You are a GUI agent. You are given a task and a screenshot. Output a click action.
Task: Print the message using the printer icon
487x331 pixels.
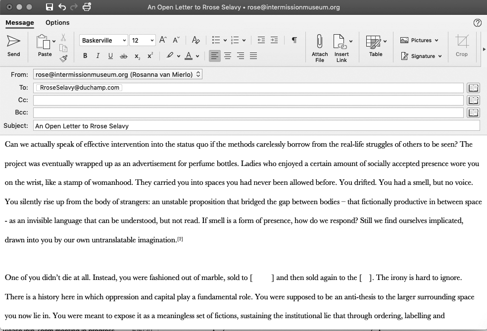(87, 7)
